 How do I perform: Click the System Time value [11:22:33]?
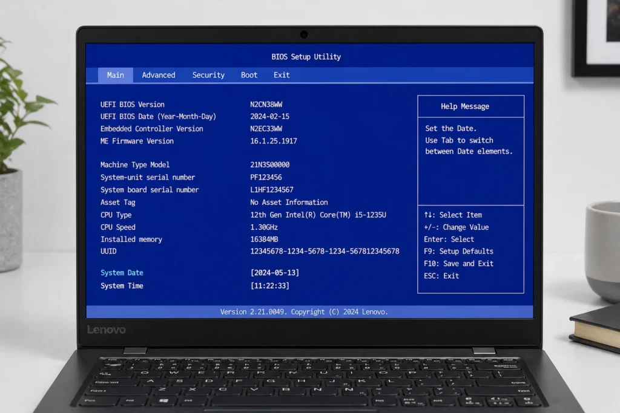(x=269, y=286)
